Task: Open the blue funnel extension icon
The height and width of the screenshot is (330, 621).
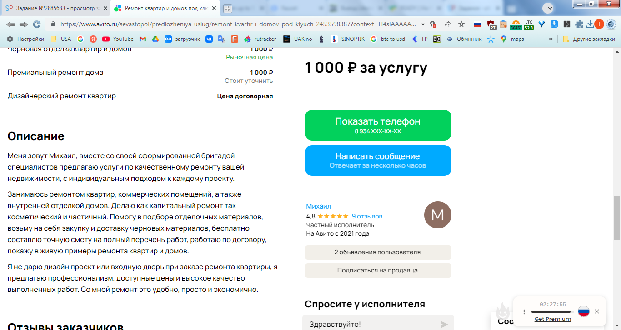Action: pyautogui.click(x=541, y=24)
